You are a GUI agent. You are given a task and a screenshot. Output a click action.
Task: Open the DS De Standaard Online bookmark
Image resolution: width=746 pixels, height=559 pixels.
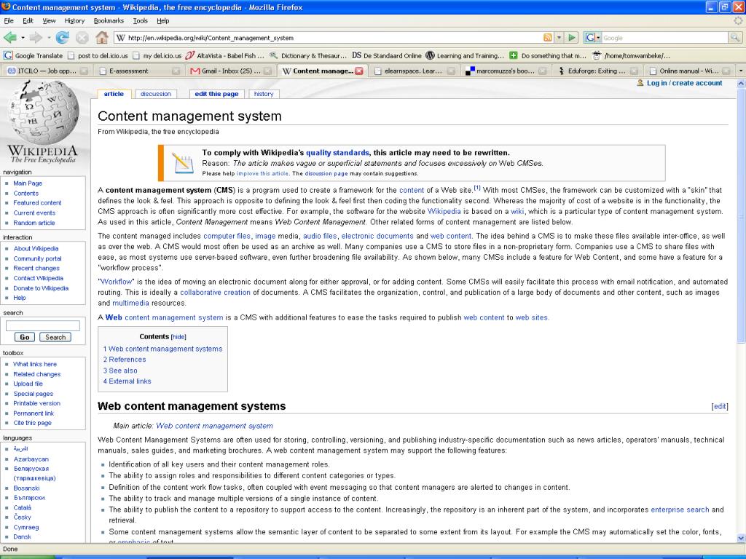coord(387,55)
